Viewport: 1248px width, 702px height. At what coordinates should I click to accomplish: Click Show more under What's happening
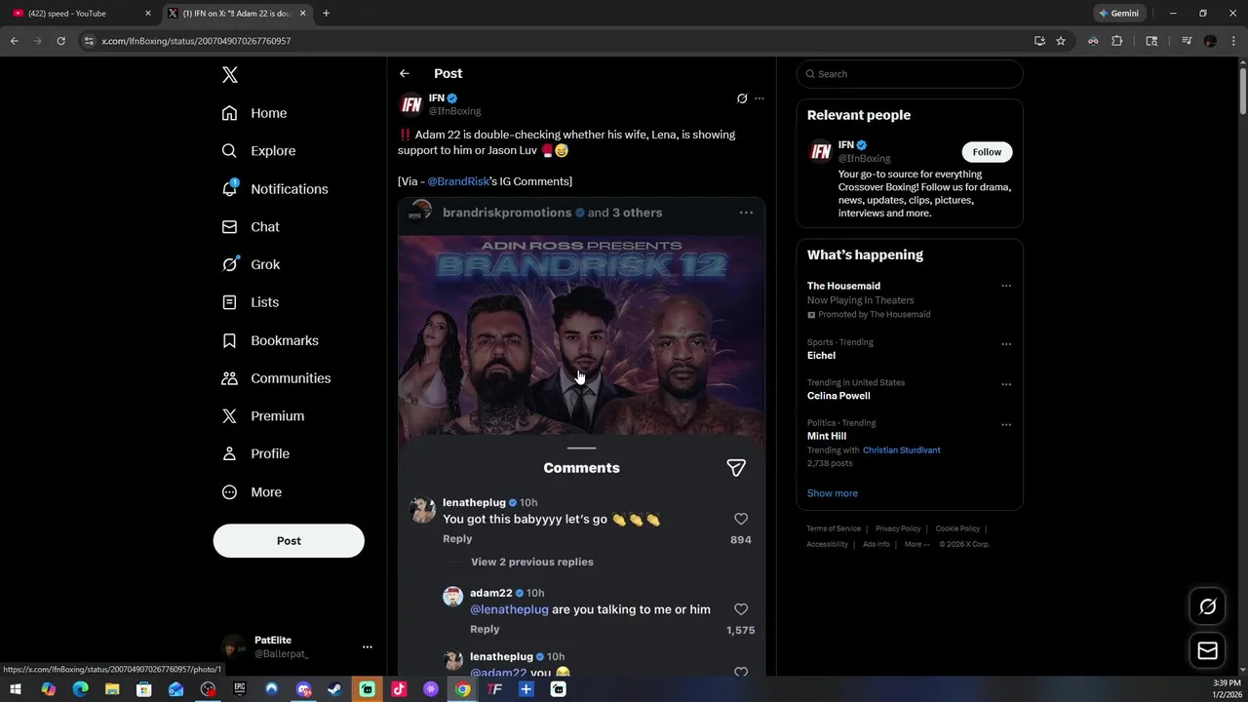click(x=832, y=493)
